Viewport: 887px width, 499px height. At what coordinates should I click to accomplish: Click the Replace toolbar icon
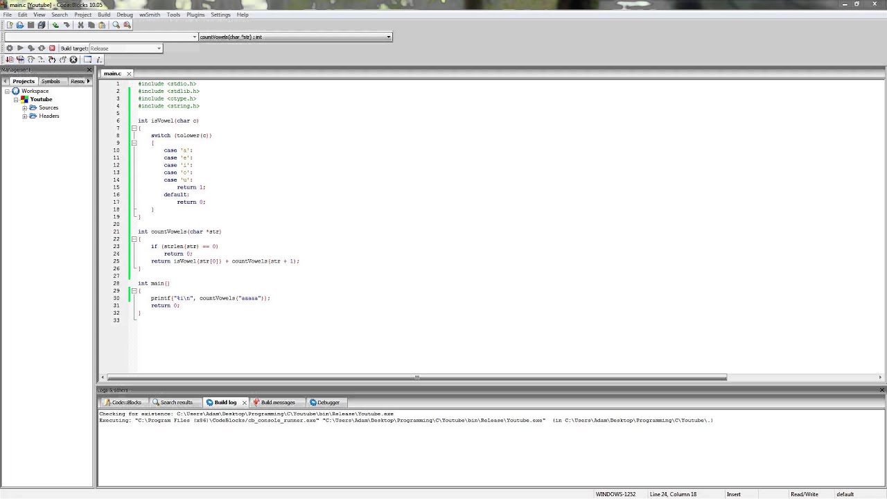click(x=127, y=25)
